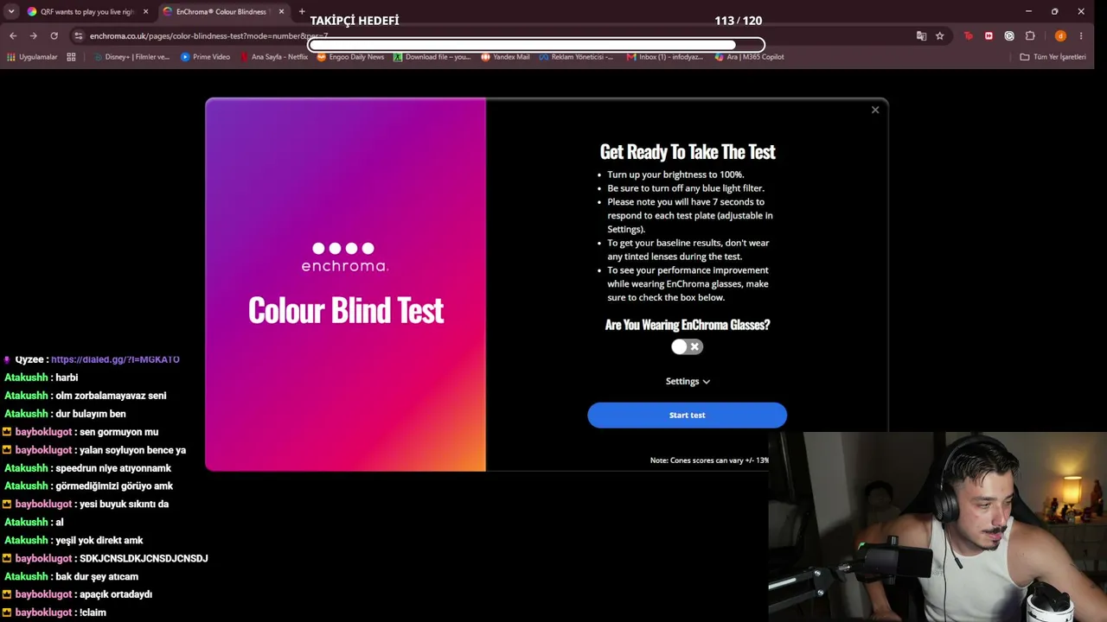The image size is (1107, 622).
Task: Click the 'Colour Blind Test' title text
Action: pyautogui.click(x=346, y=310)
